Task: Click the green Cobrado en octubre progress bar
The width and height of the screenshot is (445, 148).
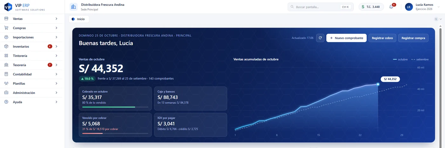Action: (115, 107)
